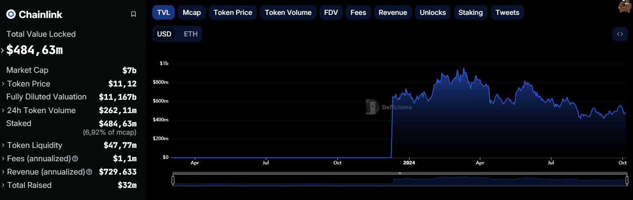Viewport: 633px width, 200px height.
Task: Switch chart denomination to ETH
Action: [x=190, y=34]
